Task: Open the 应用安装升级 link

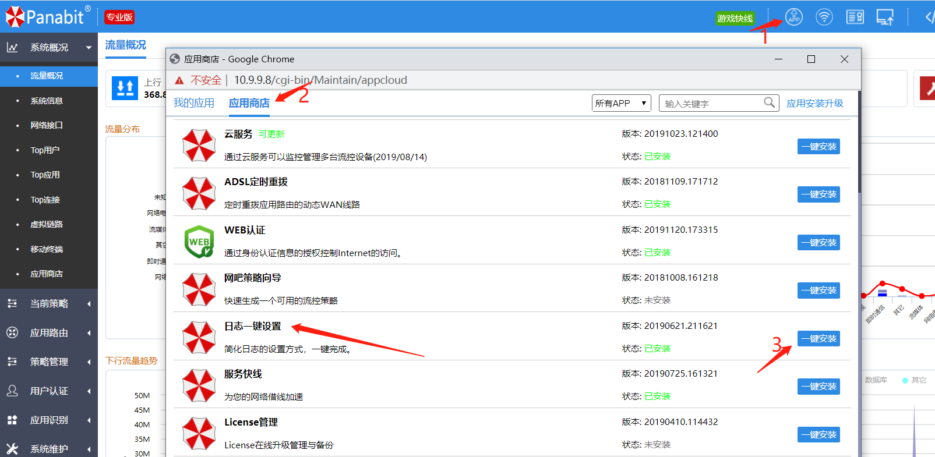Action: [x=814, y=103]
